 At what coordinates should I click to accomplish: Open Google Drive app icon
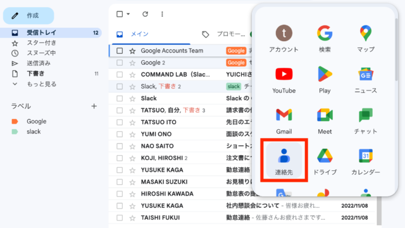coord(325,161)
